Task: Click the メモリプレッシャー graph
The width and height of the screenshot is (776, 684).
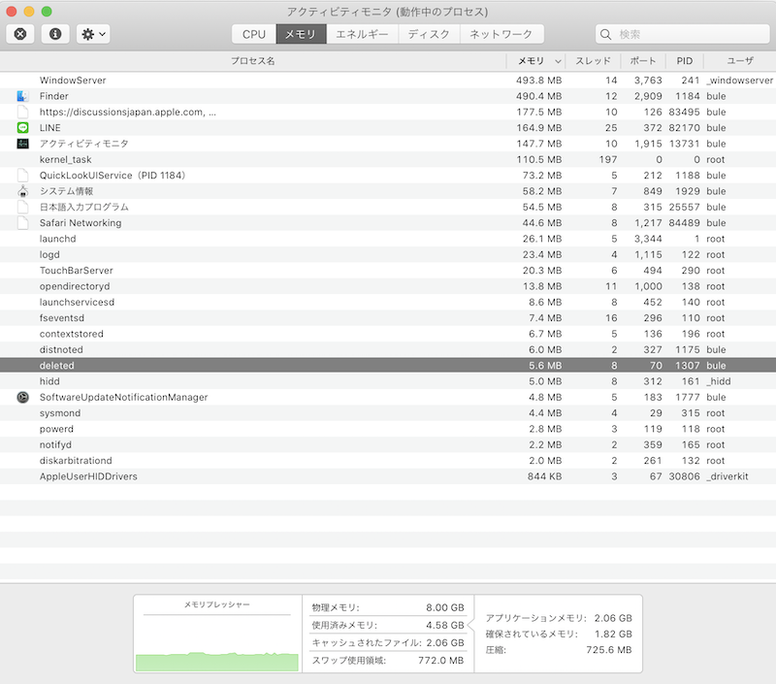Action: pos(217,640)
